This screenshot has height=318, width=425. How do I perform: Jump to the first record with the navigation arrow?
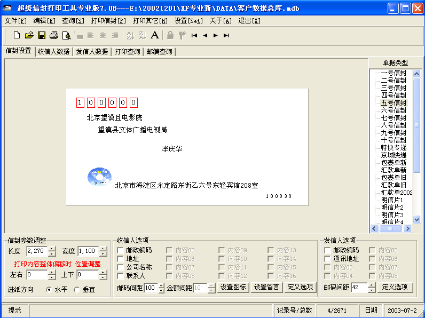pyautogui.click(x=194, y=36)
